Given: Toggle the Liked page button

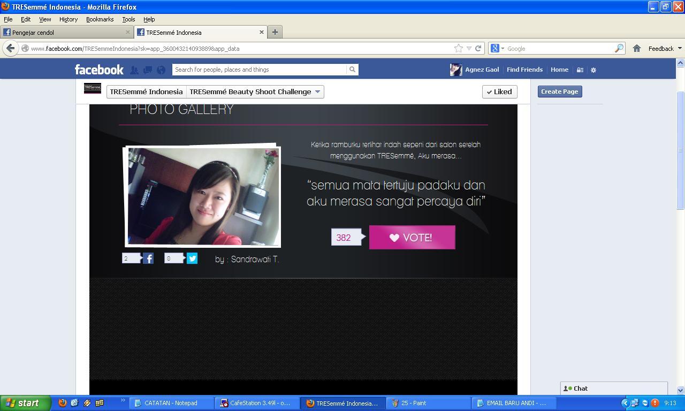Looking at the screenshot, I should pyautogui.click(x=499, y=92).
